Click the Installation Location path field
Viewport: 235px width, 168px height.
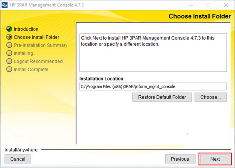[x=153, y=86]
